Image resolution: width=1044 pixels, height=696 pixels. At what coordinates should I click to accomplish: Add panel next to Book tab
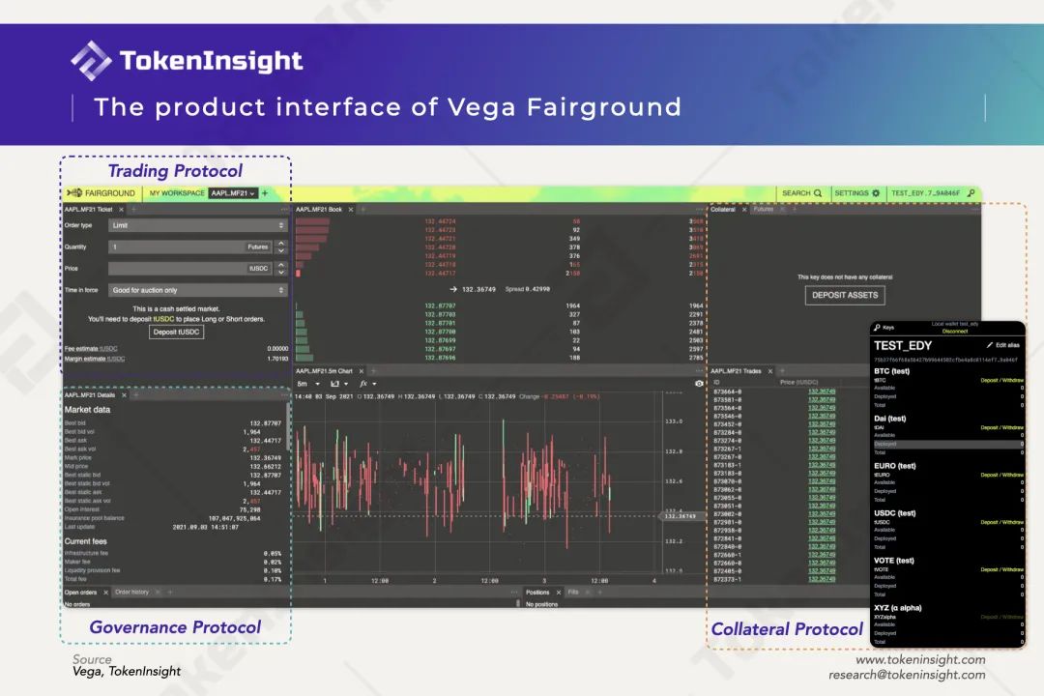pos(363,209)
